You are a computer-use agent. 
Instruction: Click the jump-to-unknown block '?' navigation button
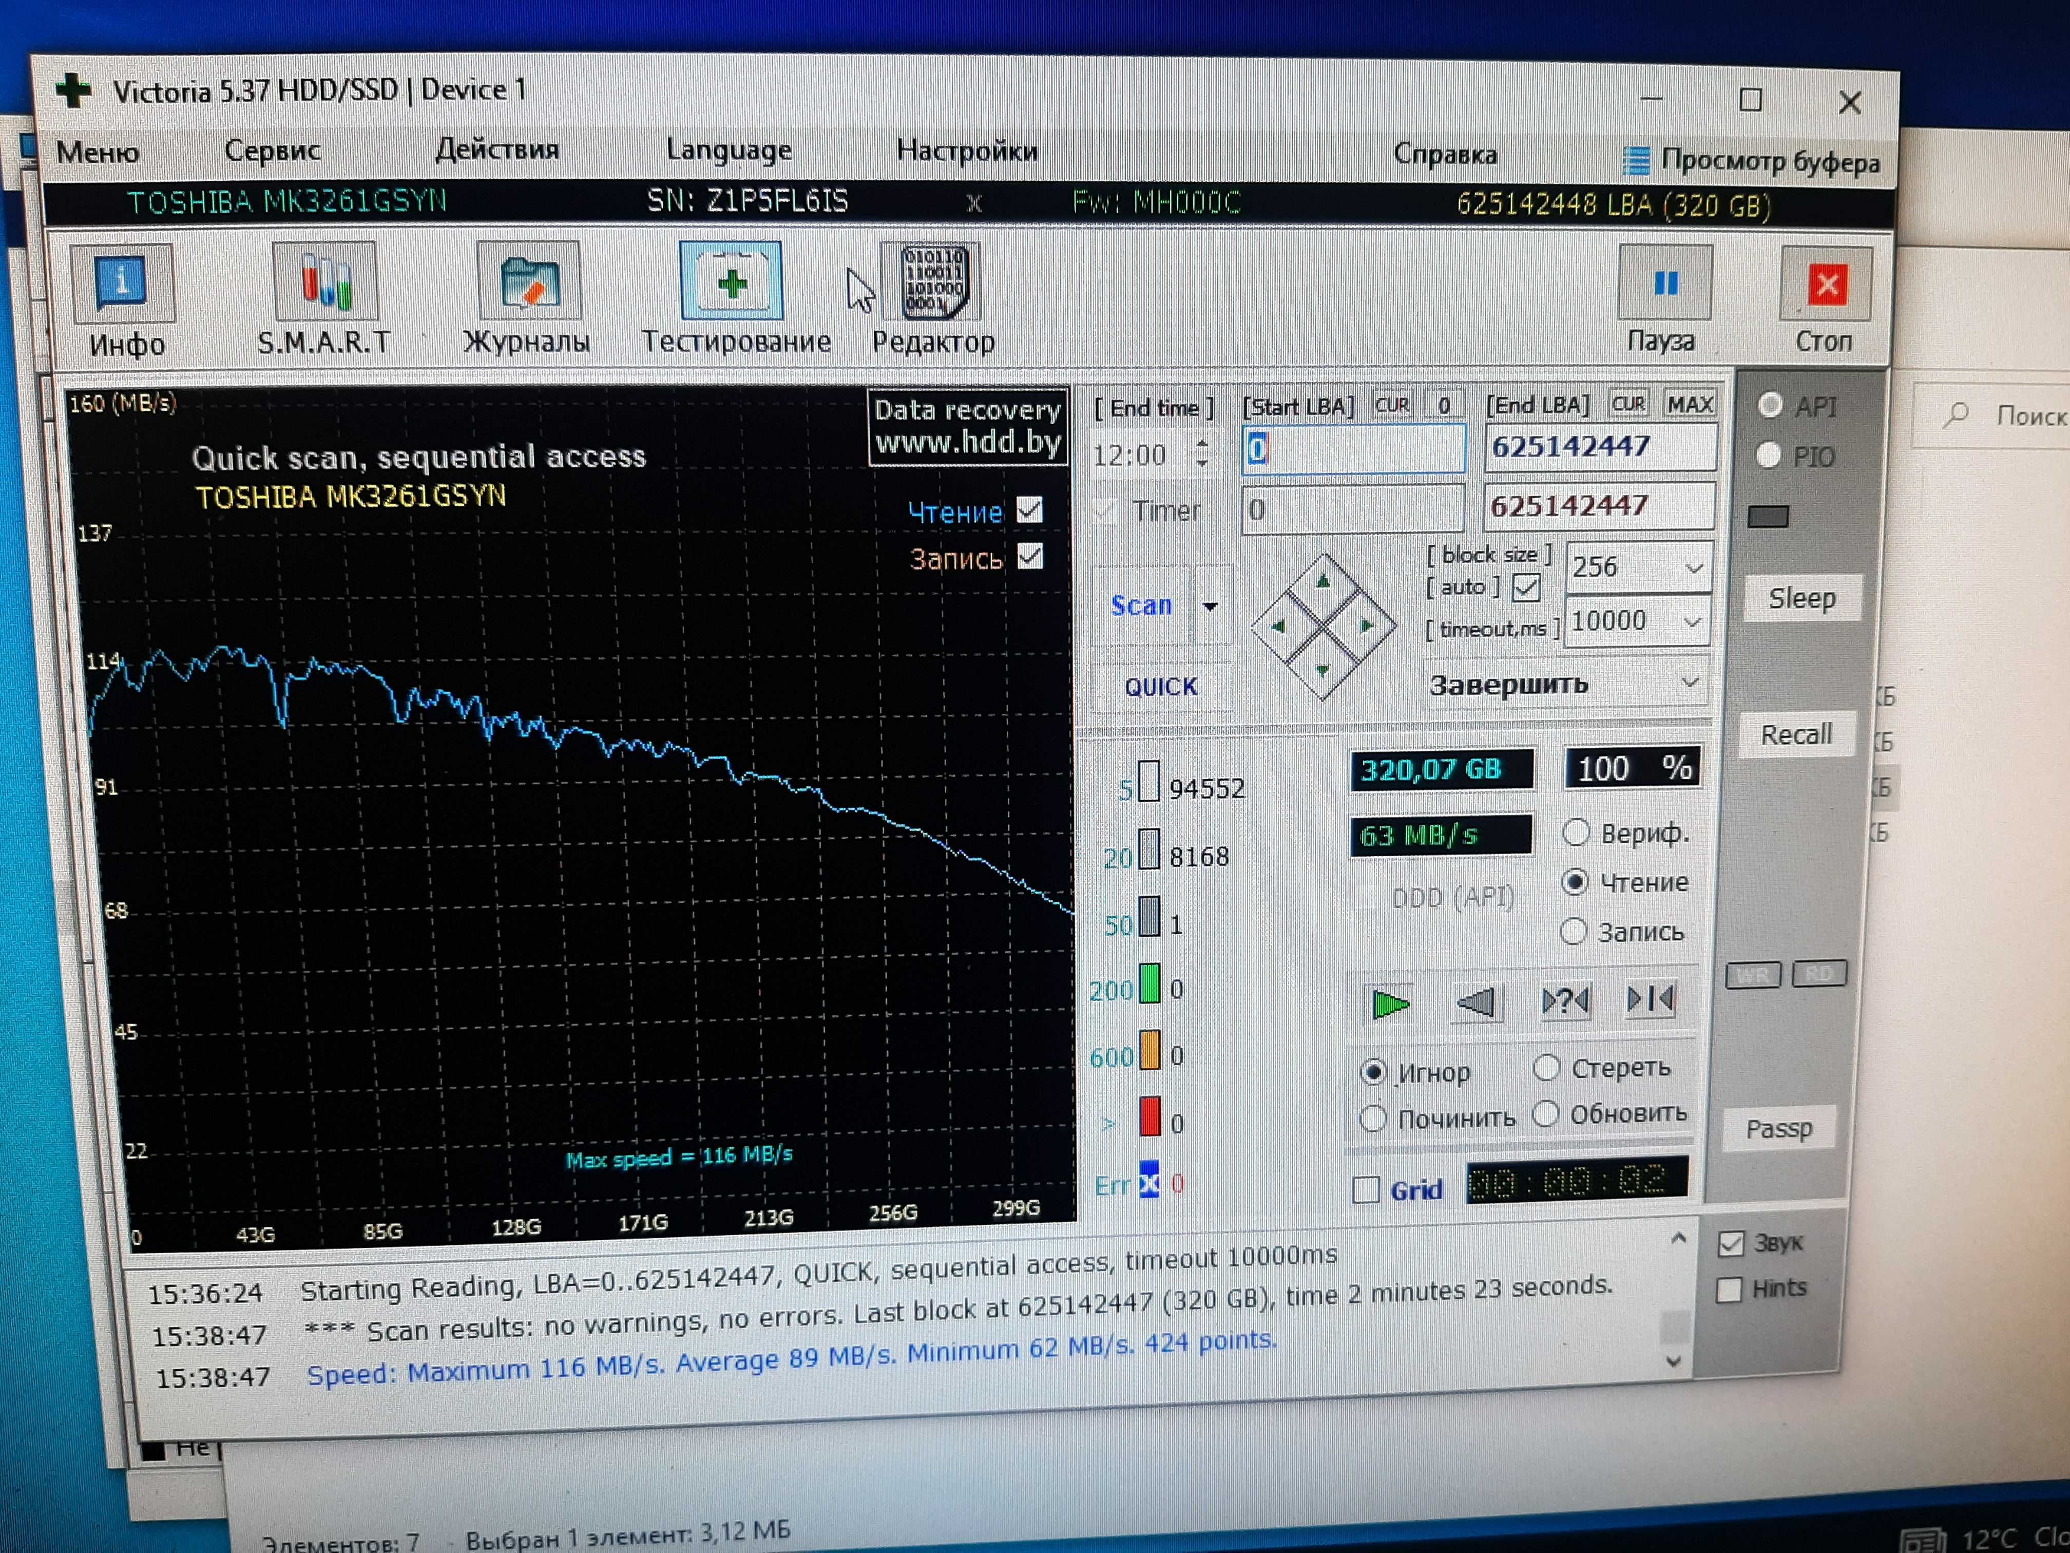click(x=1565, y=1001)
